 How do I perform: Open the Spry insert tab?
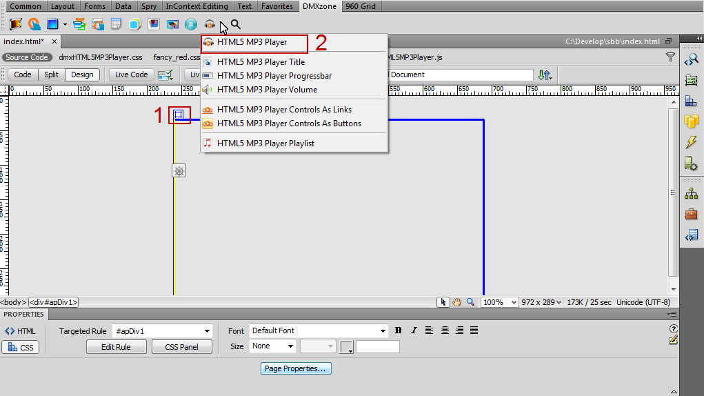(149, 6)
